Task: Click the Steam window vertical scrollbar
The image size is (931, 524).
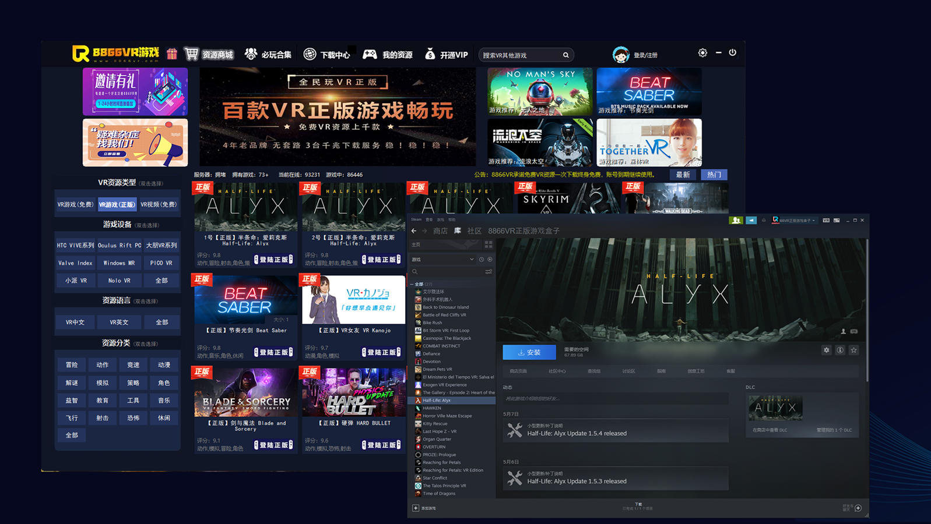Action: point(867,311)
